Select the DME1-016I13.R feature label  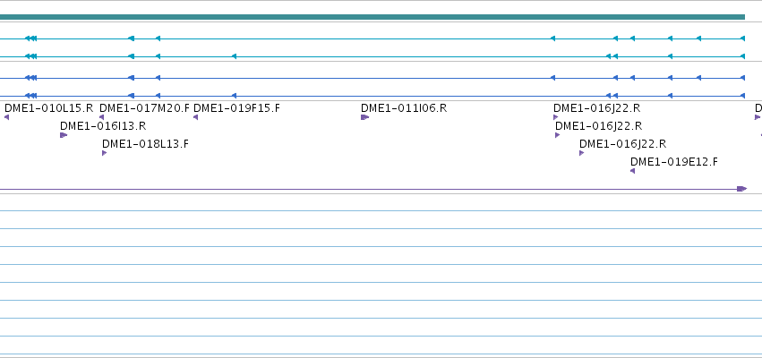(x=103, y=126)
